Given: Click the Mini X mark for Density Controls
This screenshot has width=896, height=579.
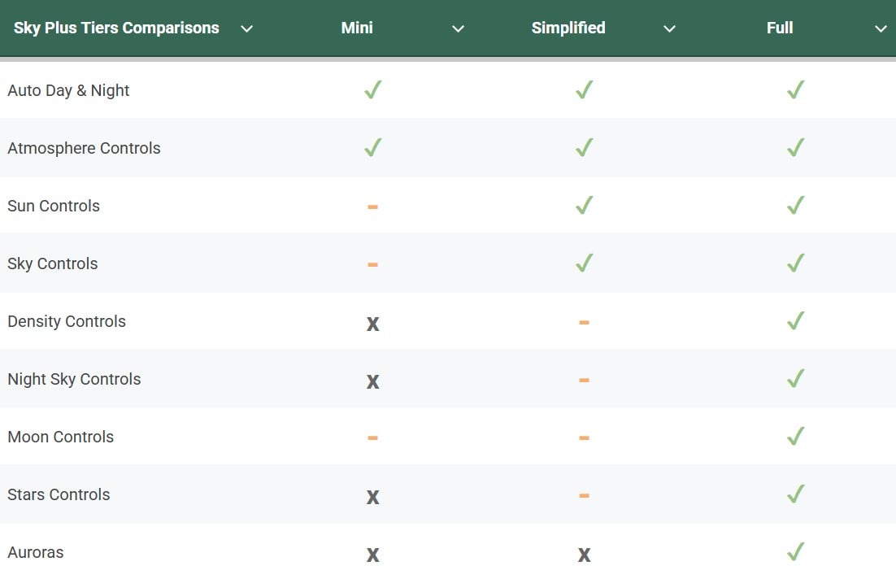Looking at the screenshot, I should (x=372, y=323).
